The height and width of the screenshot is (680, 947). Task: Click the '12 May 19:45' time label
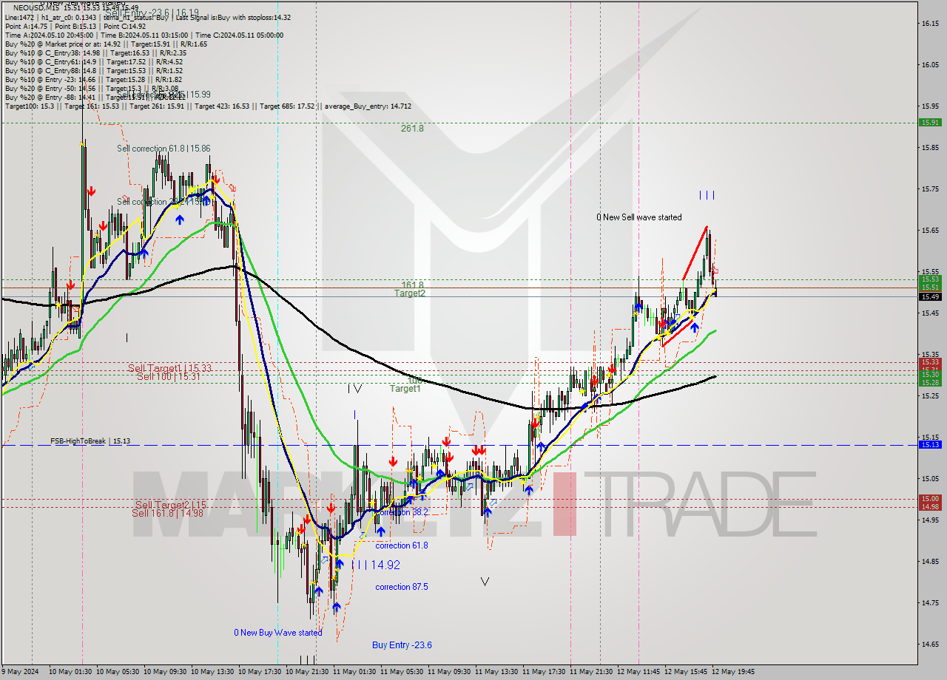click(x=735, y=672)
